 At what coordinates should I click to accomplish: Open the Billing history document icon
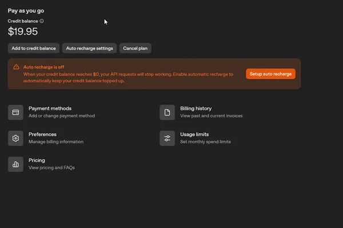(167, 112)
